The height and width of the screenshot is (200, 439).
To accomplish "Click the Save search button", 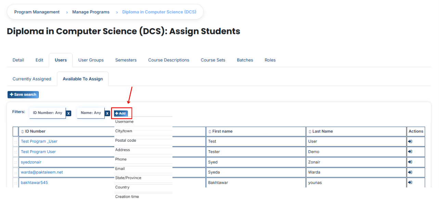I will tap(23, 95).
